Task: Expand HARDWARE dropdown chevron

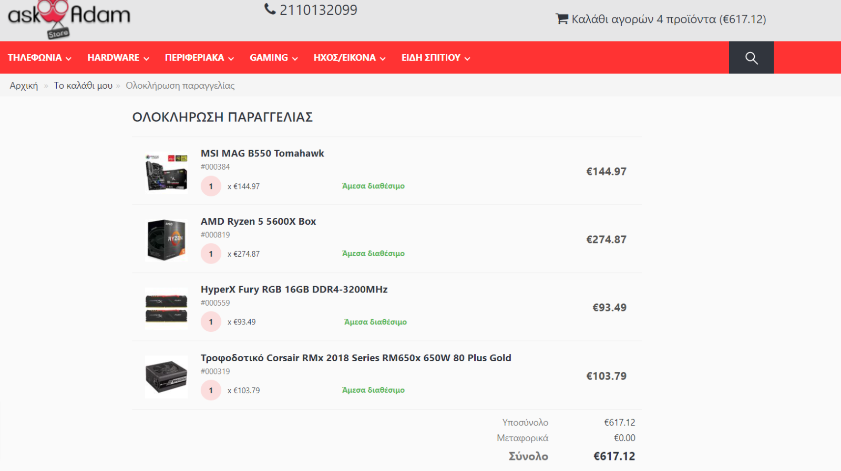Action: 146,58
